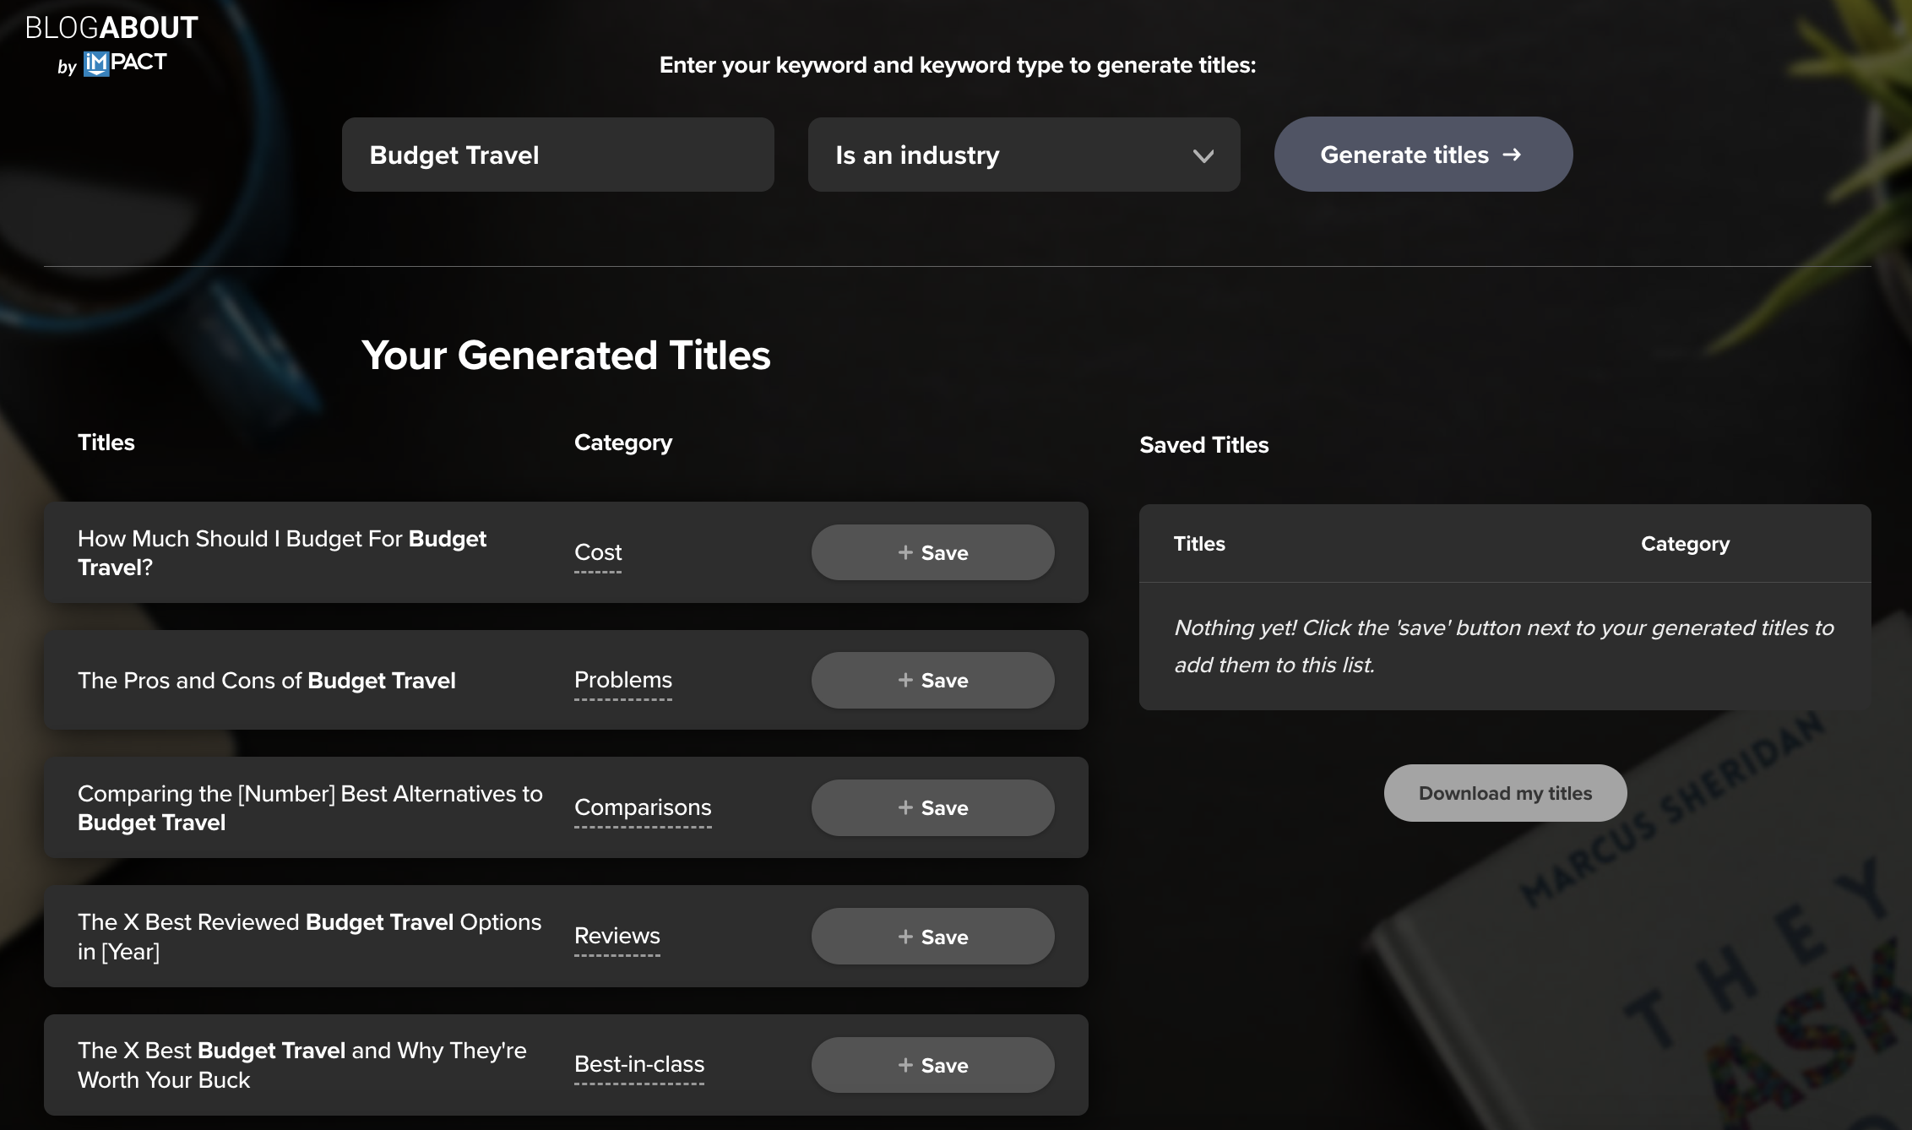Click the 'Generate titles' button

1422,154
